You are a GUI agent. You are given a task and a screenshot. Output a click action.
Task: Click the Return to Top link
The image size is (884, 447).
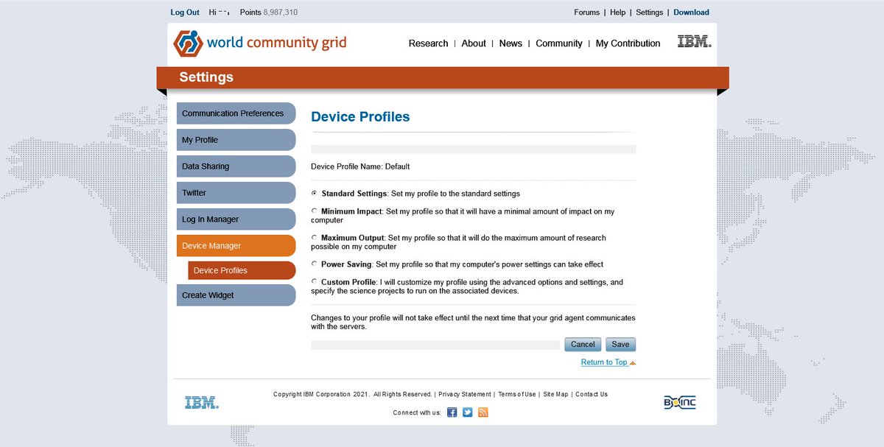(604, 362)
